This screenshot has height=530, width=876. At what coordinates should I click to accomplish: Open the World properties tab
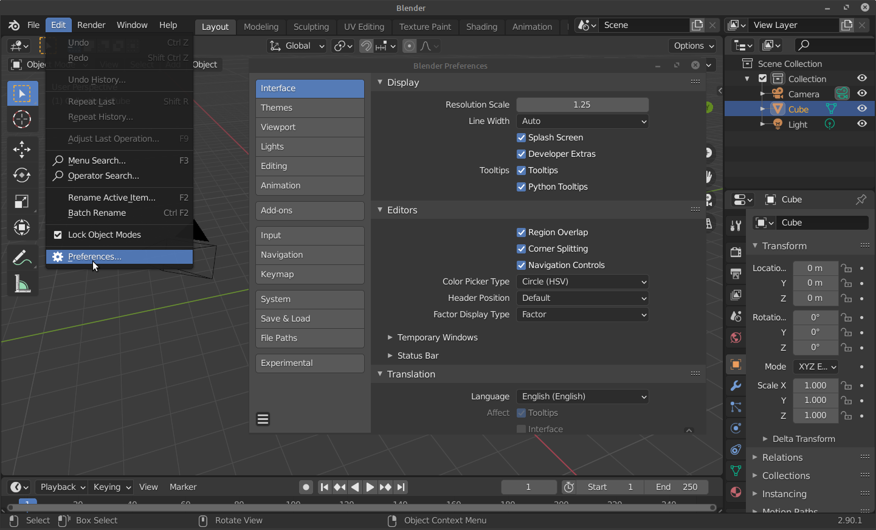tap(736, 337)
